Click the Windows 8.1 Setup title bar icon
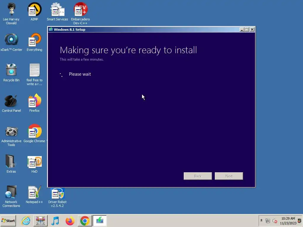This screenshot has width=303, height=227. [x=51, y=29]
